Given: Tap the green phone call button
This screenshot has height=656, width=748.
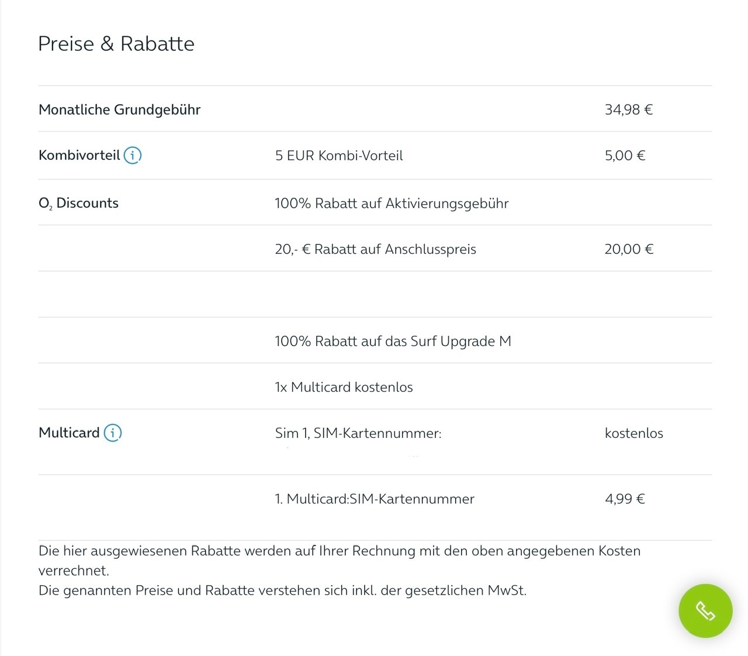Looking at the screenshot, I should pos(705,611).
